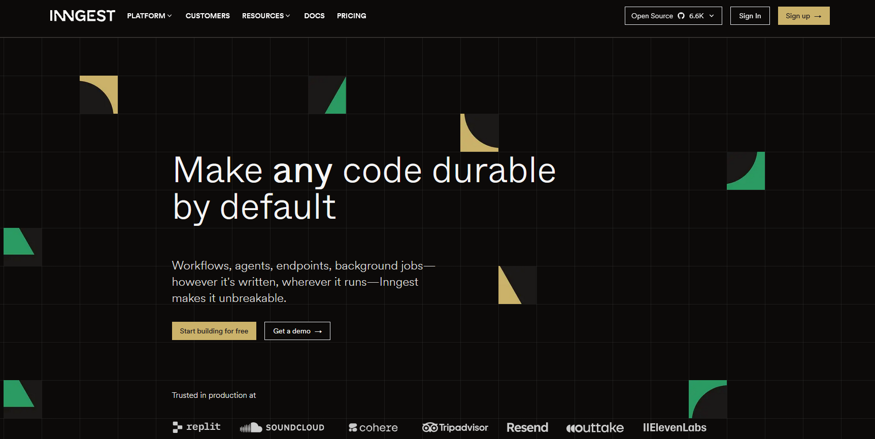The image size is (875, 439).
Task: Expand the Resources dropdown menu
Action: pos(266,16)
